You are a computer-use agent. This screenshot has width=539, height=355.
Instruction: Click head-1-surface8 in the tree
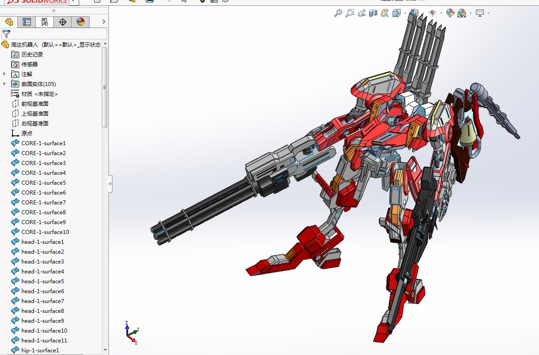tap(43, 311)
